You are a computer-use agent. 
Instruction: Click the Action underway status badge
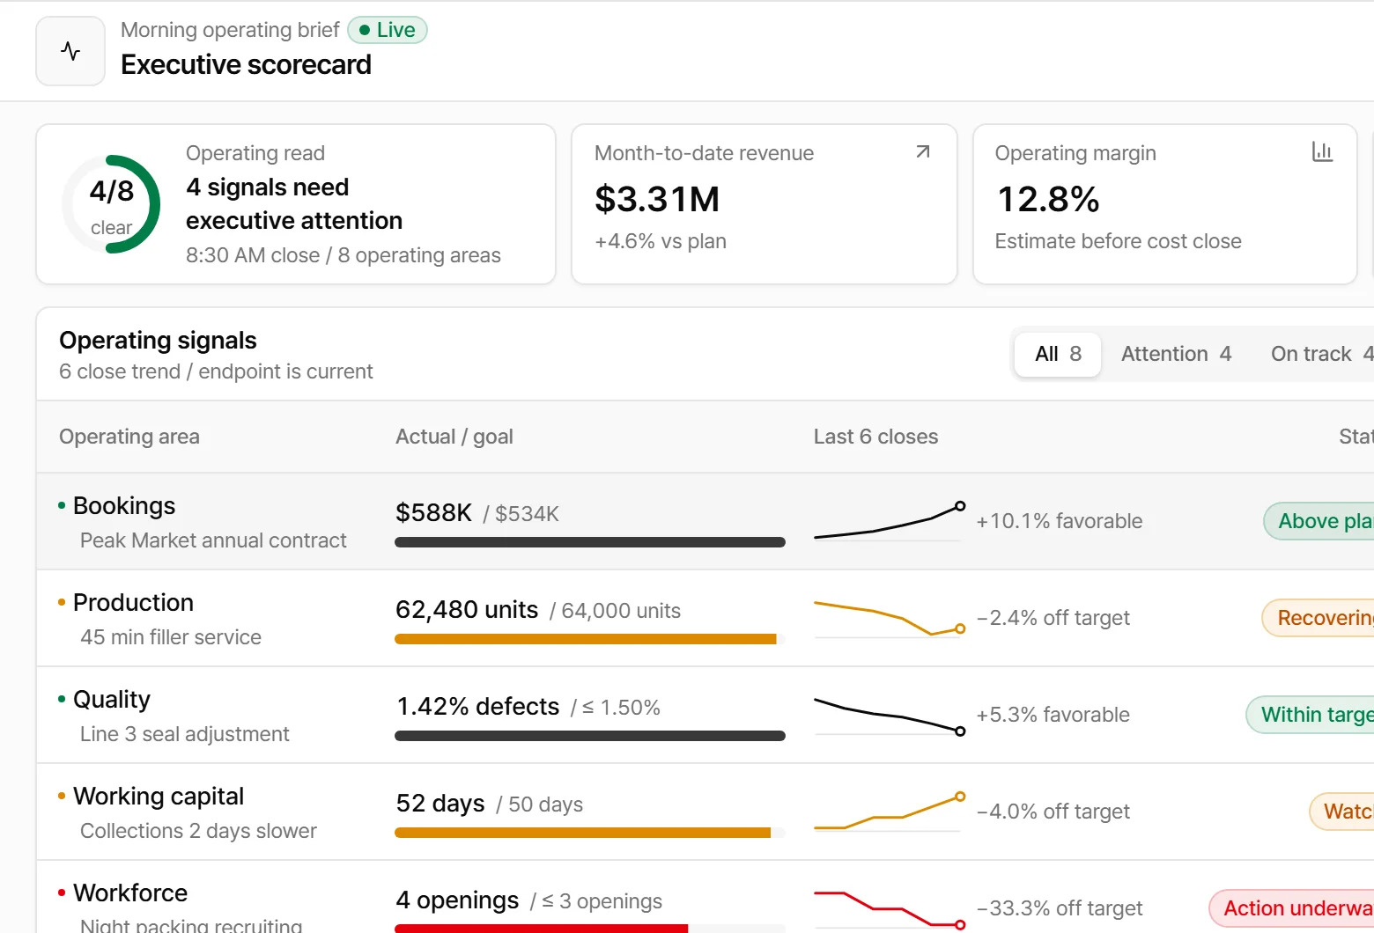pyautogui.click(x=1291, y=908)
